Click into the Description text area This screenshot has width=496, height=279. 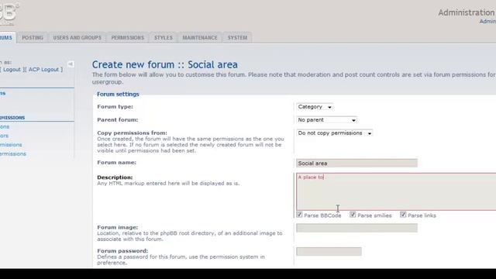click(x=396, y=191)
